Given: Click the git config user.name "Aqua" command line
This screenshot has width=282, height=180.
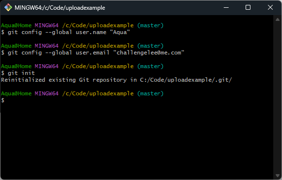Looking at the screenshot, I should pos(66,32).
